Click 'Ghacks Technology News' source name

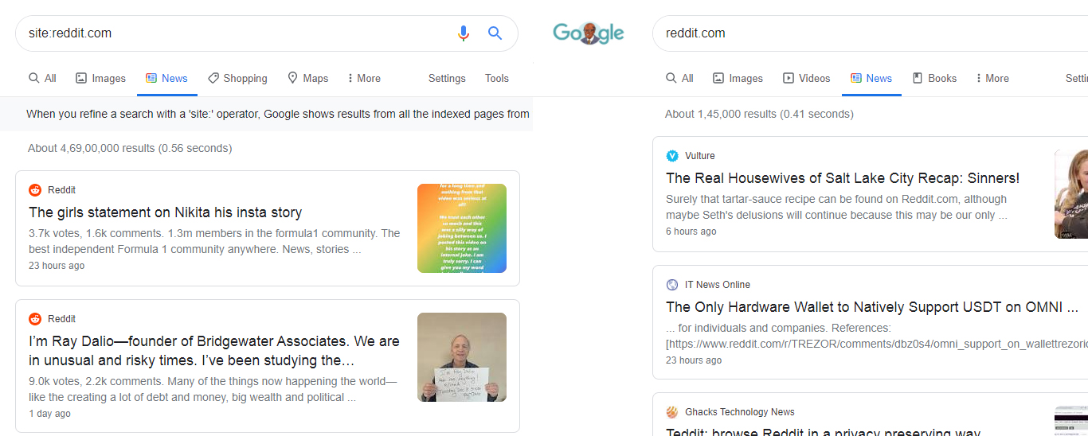click(740, 412)
